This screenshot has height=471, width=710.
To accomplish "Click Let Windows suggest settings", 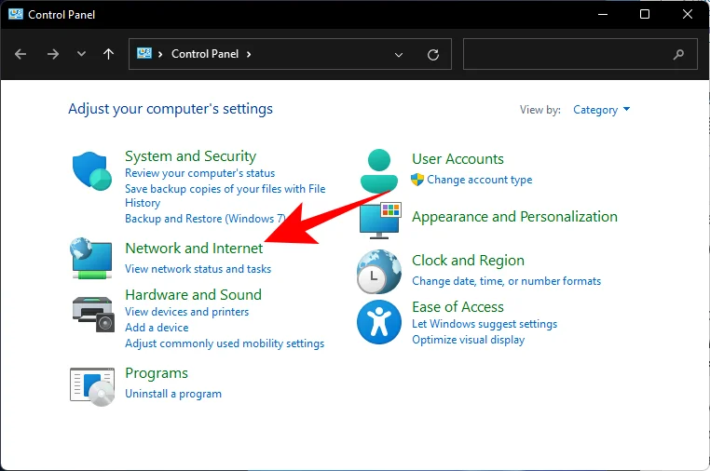I will coord(485,324).
